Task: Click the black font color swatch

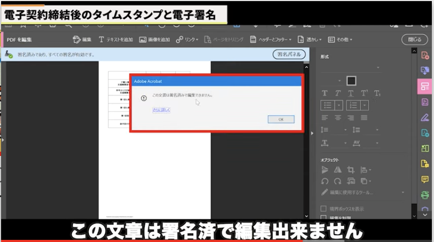Action: pos(351,81)
